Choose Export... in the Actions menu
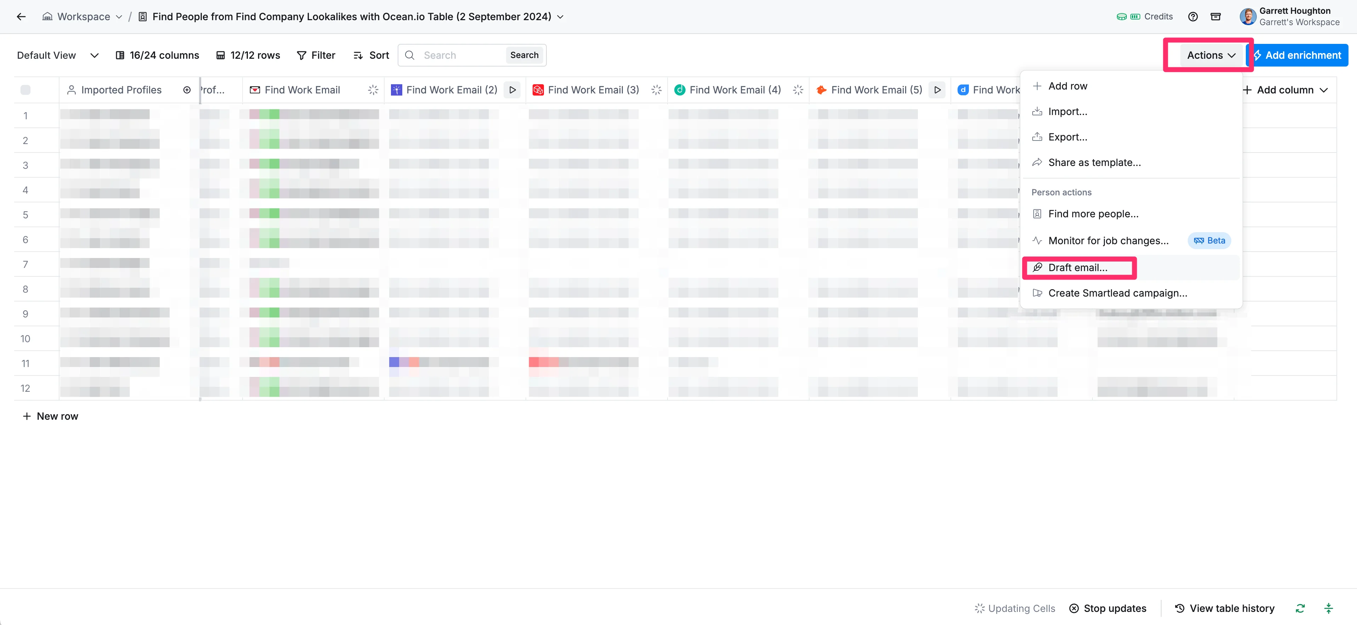This screenshot has width=1357, height=625. tap(1067, 137)
